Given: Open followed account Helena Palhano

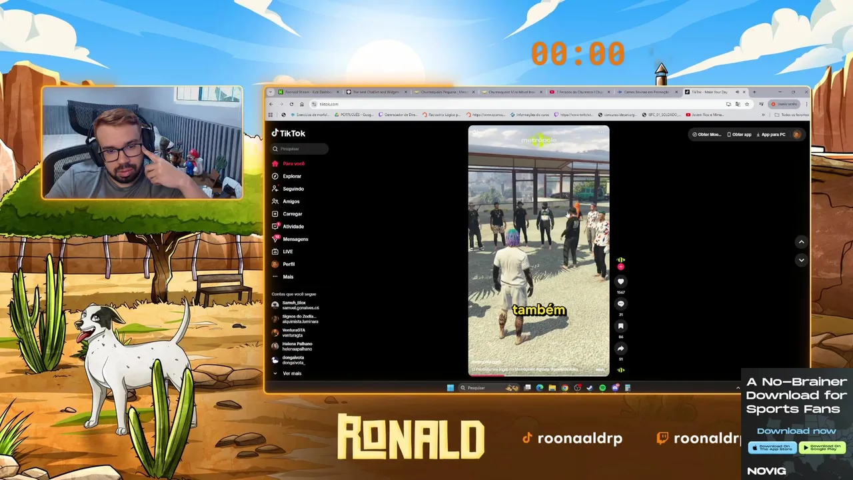Looking at the screenshot, I should (292, 346).
